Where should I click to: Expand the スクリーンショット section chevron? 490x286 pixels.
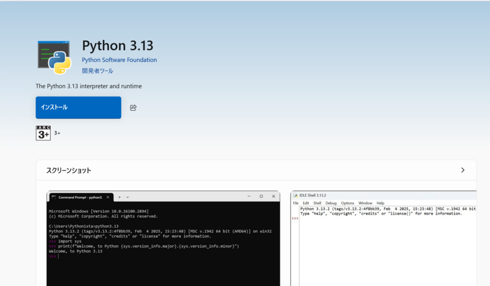[x=463, y=170]
